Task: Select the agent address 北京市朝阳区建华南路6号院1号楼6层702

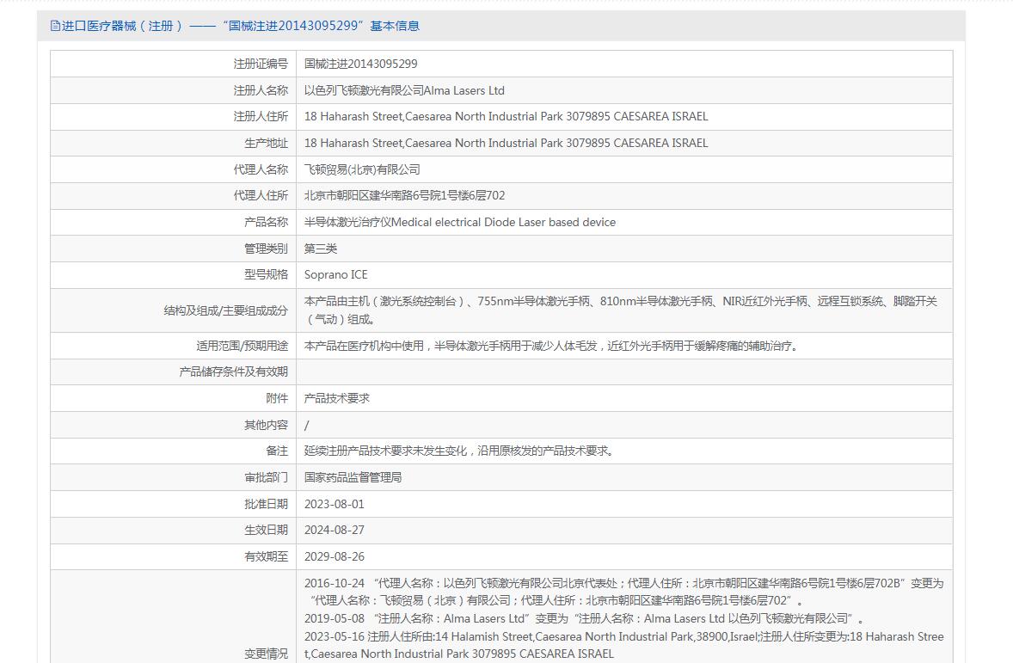Action: point(404,195)
